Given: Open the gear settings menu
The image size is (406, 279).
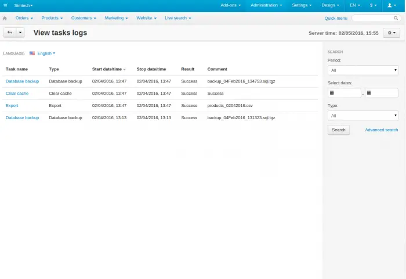Looking at the screenshot, I should pyautogui.click(x=391, y=33).
